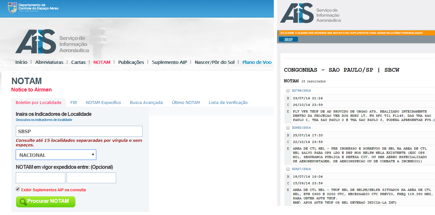This screenshot has width=435, height=215.
Task: Select the checkbox for NOTAM D2682/2014
Action: click(x=288, y=127)
